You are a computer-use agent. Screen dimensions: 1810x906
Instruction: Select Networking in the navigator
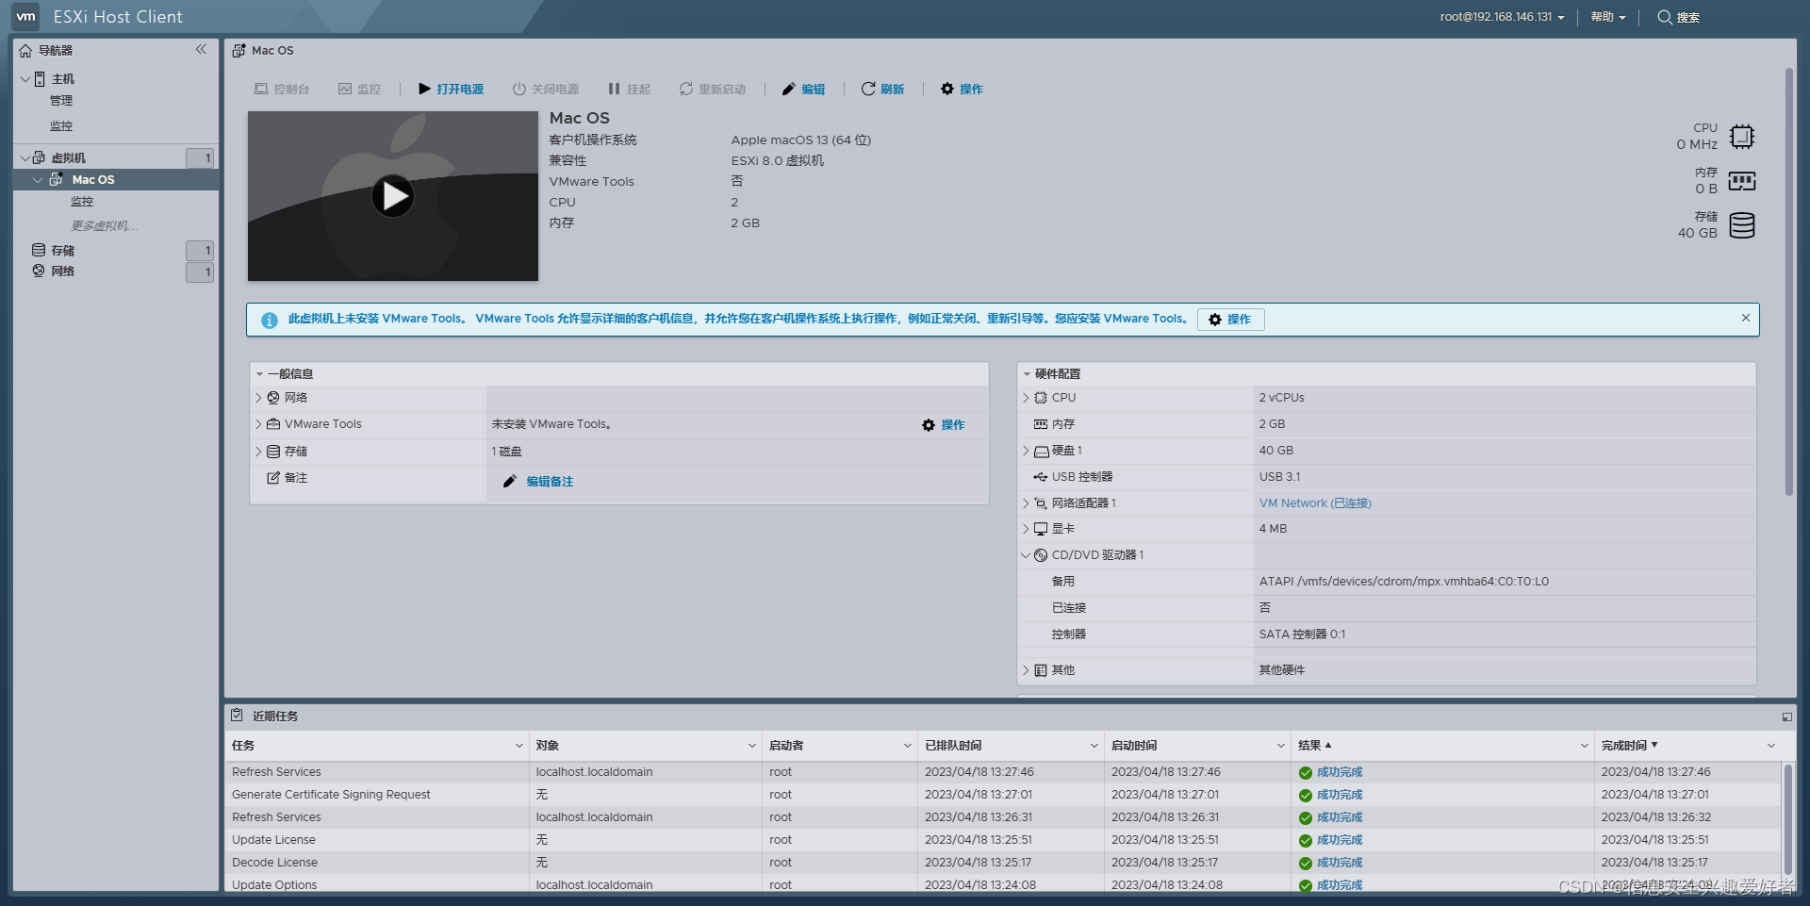coord(63,272)
